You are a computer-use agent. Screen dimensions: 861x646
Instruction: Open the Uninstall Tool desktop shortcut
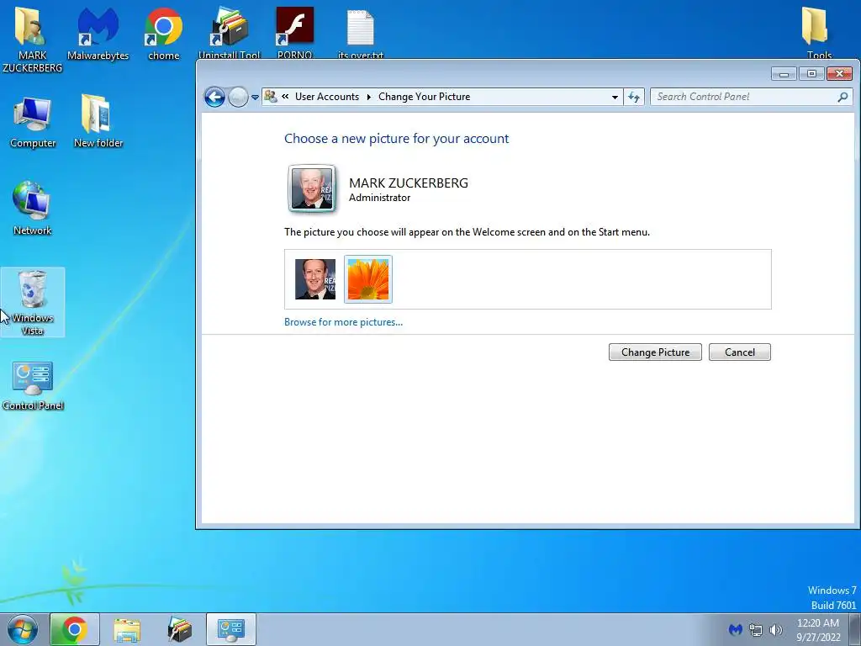click(229, 32)
